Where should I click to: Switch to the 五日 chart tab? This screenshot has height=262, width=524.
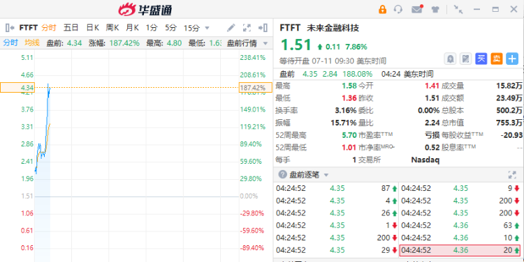(x=71, y=28)
